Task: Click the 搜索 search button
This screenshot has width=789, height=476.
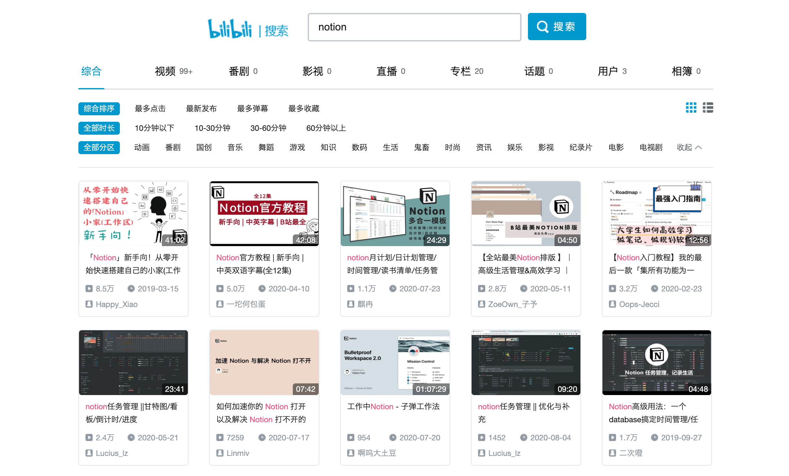Action: point(557,27)
